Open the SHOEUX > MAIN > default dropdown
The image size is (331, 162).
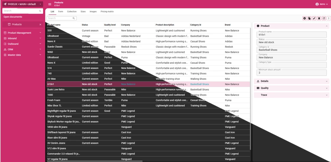(x=23, y=4)
